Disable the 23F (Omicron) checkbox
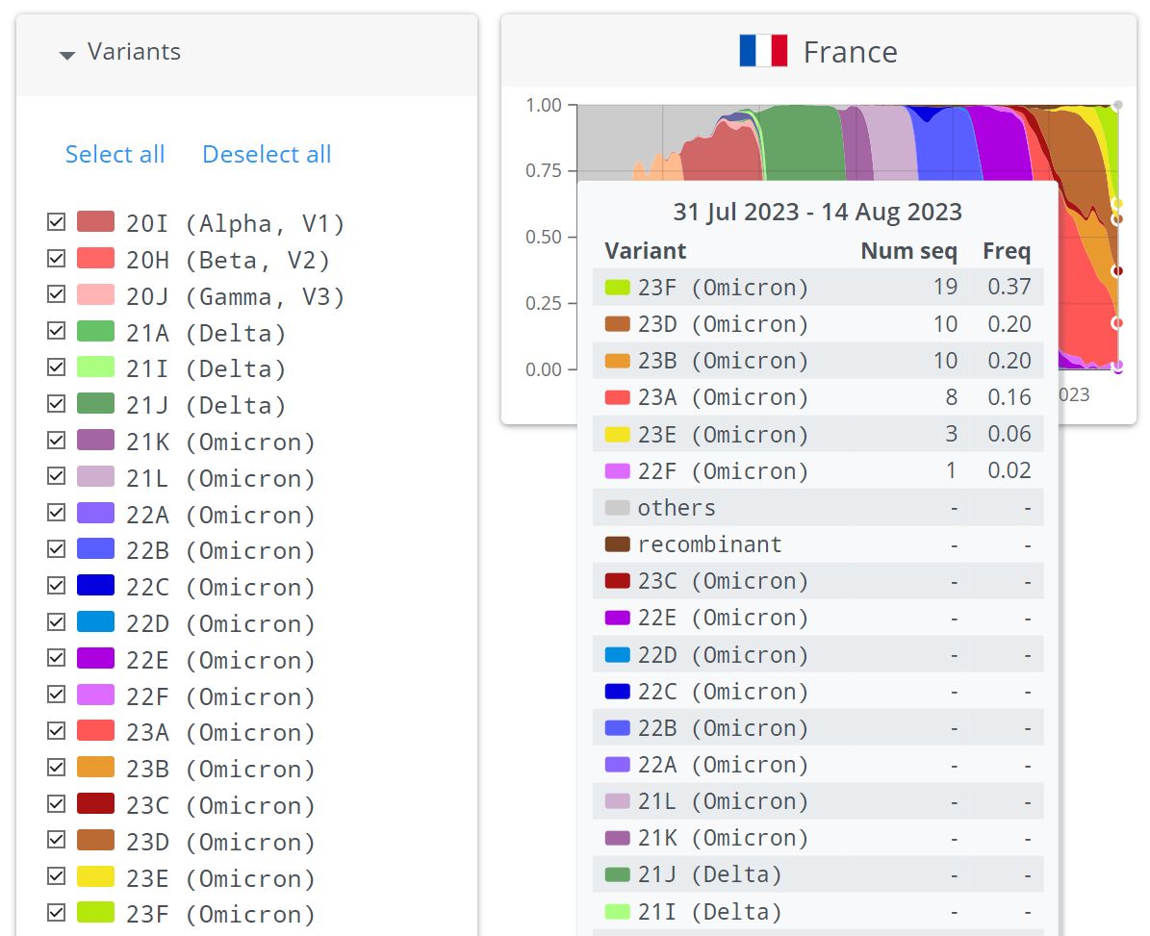This screenshot has height=936, width=1150. coord(57,913)
